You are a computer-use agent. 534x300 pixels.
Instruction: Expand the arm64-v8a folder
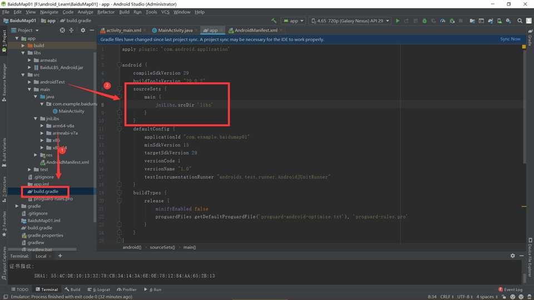click(x=42, y=126)
